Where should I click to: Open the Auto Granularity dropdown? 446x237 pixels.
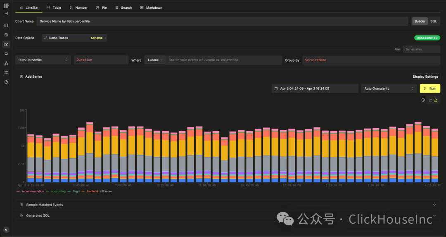coord(389,89)
